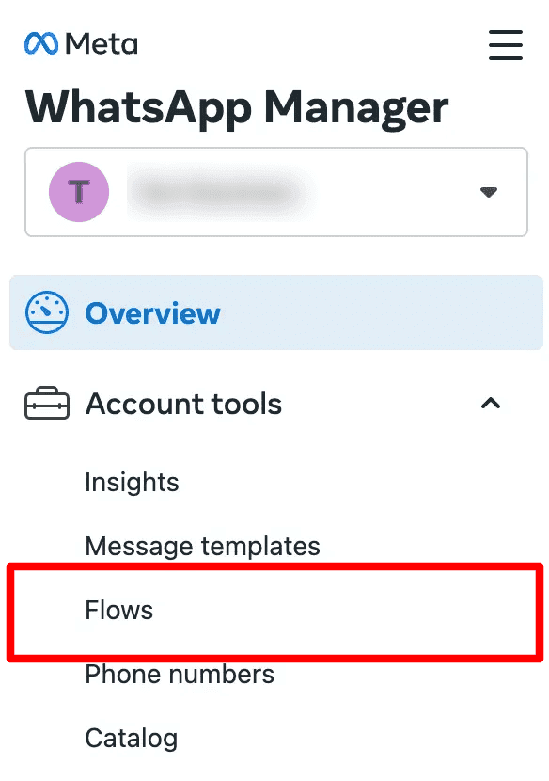
Task: Select the Overview sidebar item
Action: pyautogui.click(x=152, y=312)
